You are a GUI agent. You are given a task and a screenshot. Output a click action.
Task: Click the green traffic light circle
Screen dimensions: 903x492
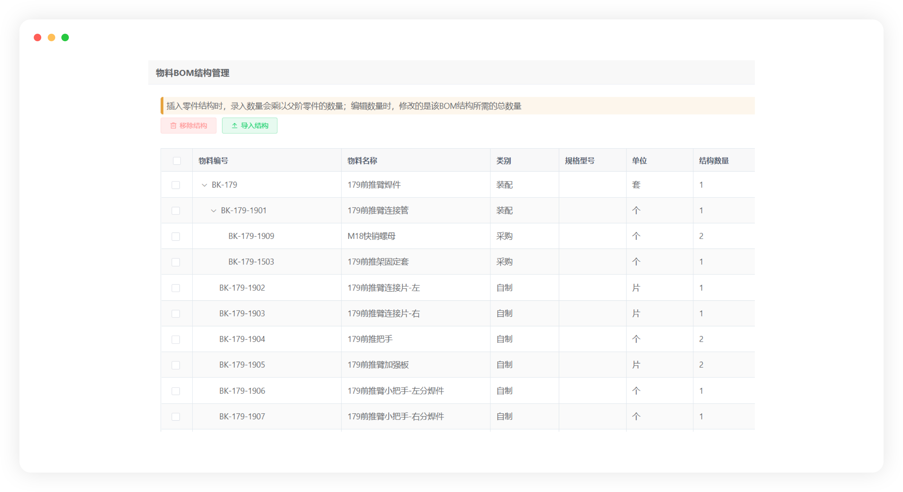coord(65,37)
